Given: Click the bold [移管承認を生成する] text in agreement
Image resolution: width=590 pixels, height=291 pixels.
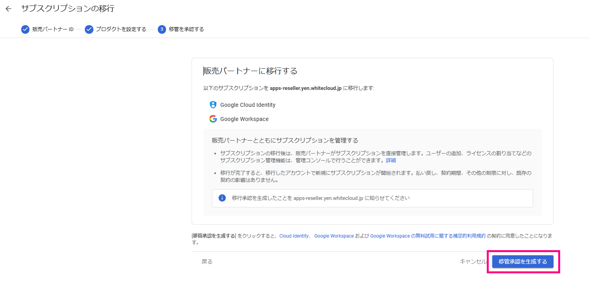Looking at the screenshot, I should [214, 236].
